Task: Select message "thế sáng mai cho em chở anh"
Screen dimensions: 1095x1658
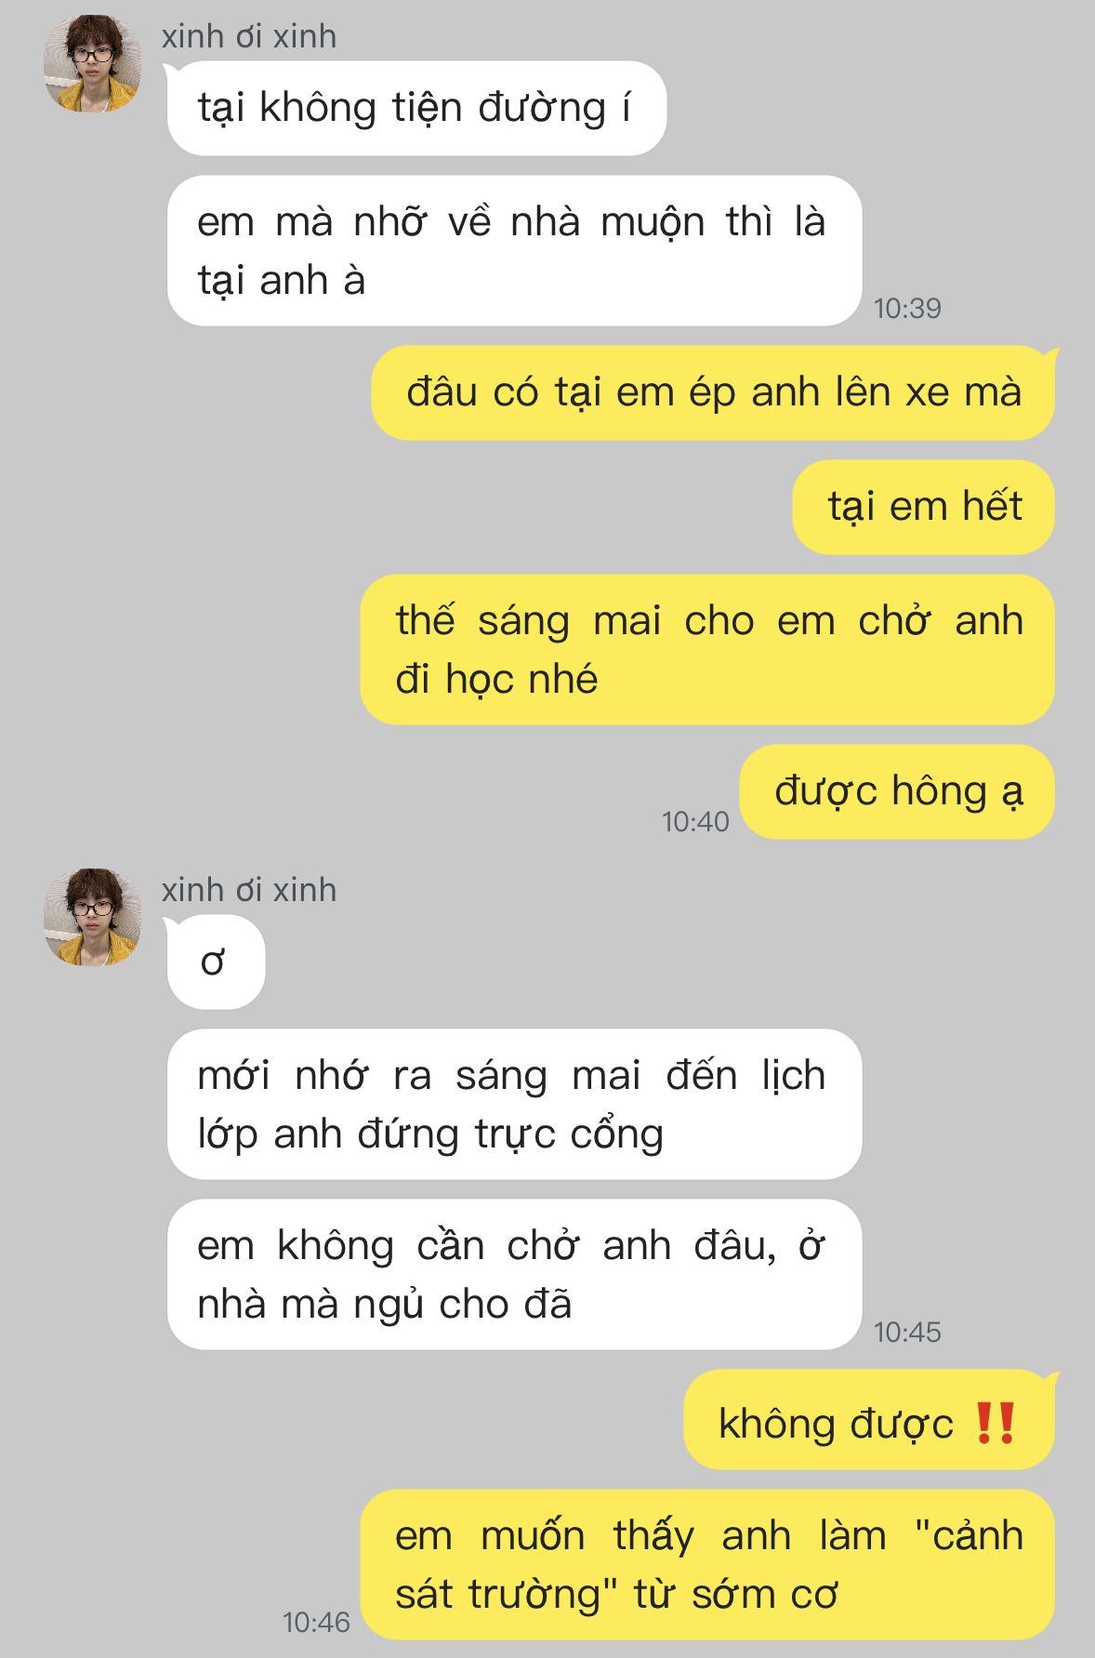Action: pos(707,650)
